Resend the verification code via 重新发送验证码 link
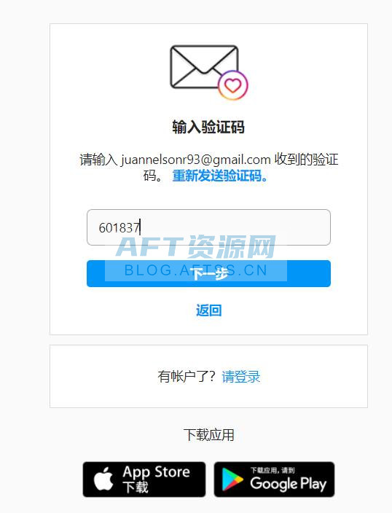 coord(220,176)
